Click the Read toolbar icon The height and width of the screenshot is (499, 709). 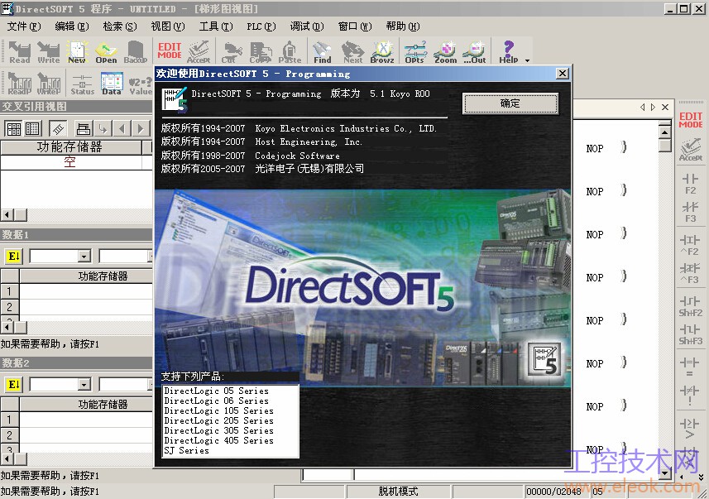(20, 51)
